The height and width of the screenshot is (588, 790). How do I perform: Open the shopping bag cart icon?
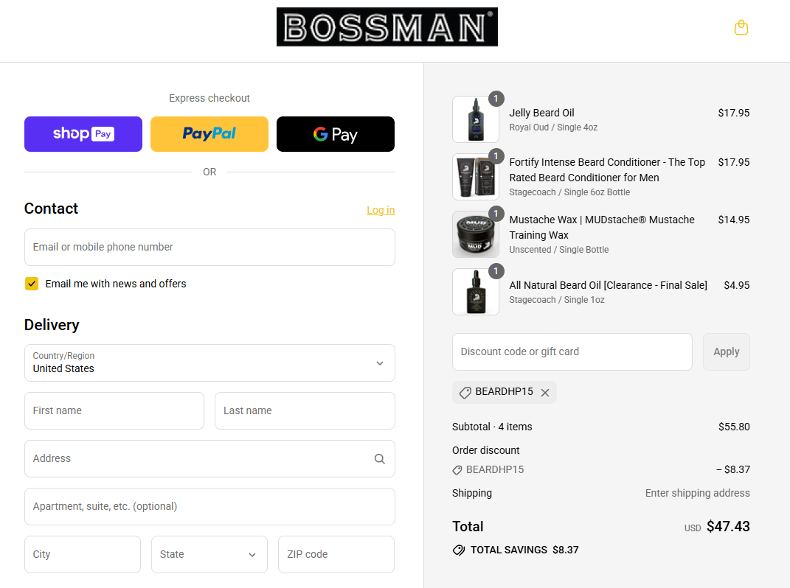(741, 27)
